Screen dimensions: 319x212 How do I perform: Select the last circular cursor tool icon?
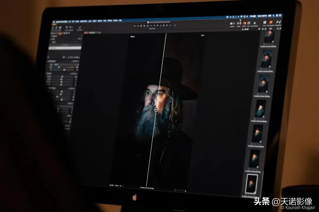tap(175, 25)
